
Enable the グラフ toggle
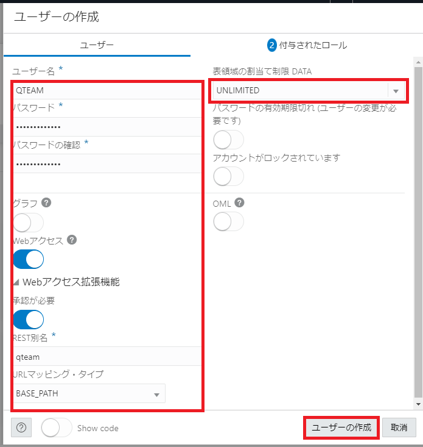coord(28,222)
